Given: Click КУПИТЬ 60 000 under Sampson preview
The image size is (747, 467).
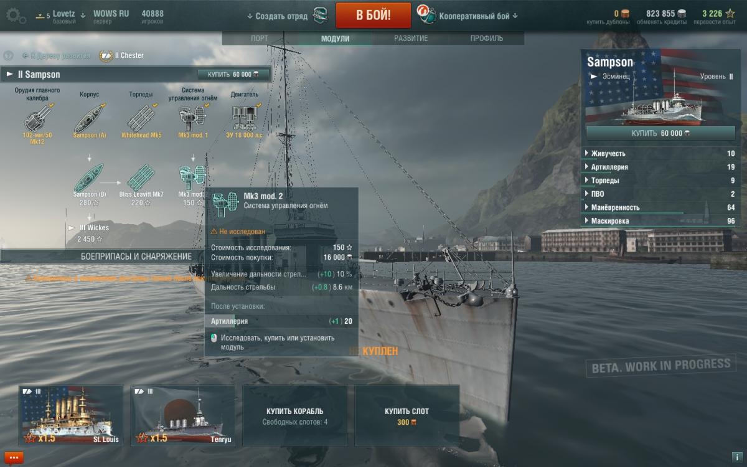Looking at the screenshot, I should (660, 133).
